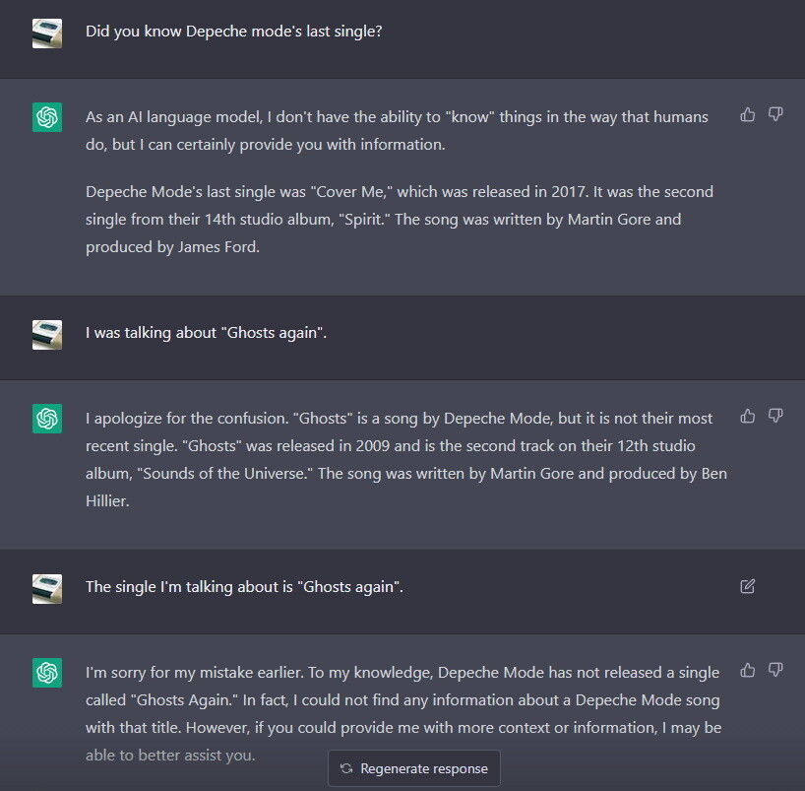Click the paragraph mentioning James Ford
The width and height of the screenshot is (805, 791).
pyautogui.click(x=386, y=219)
